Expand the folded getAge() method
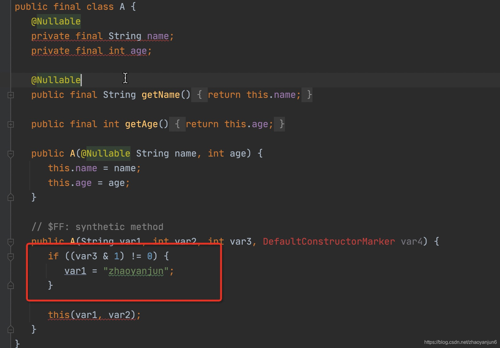500x348 pixels. (x=11, y=124)
